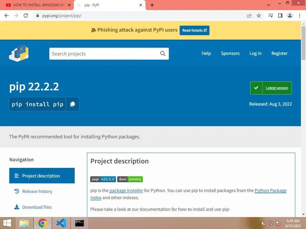Expand the tab search chevron
The height and width of the screenshot is (229, 306).
coord(269,5)
